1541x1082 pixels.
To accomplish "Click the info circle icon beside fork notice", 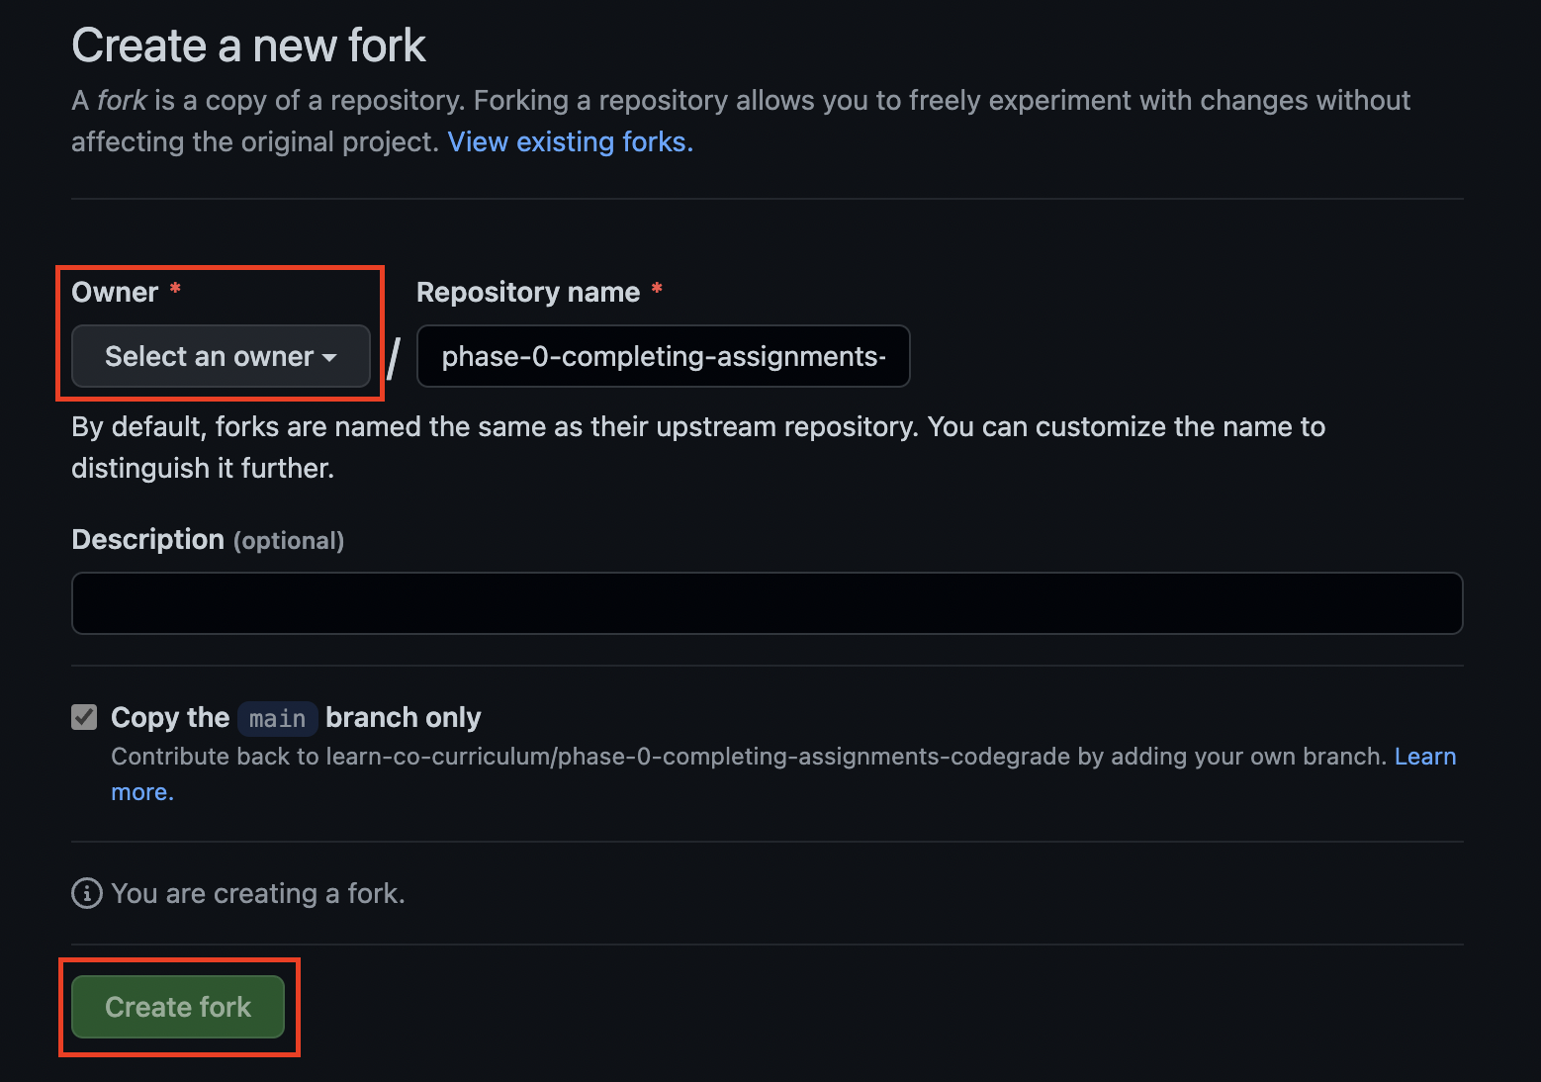I will (x=87, y=893).
